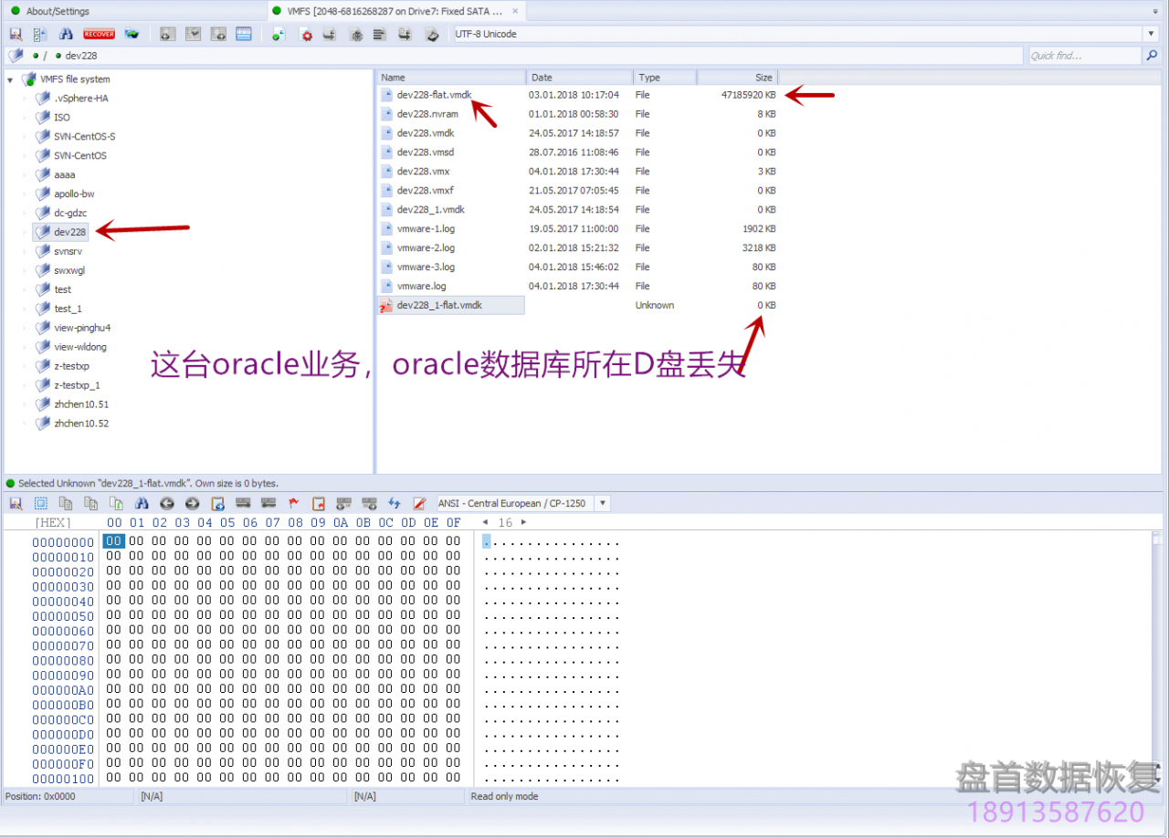Open the UTF-8 Unicode encoding dropdown

1151,34
